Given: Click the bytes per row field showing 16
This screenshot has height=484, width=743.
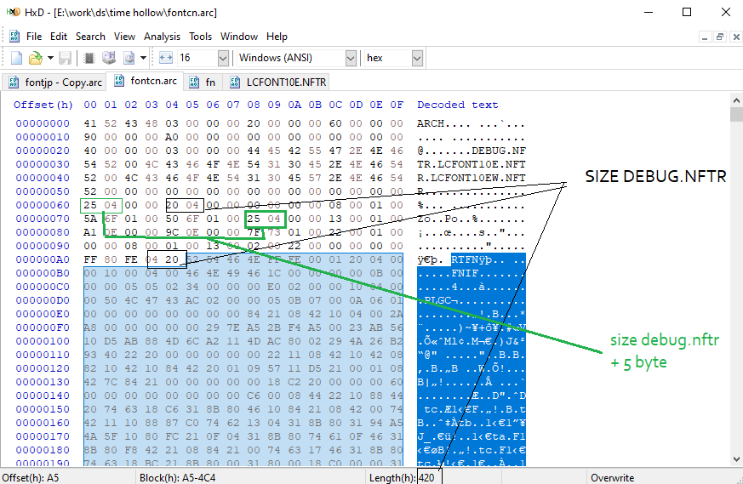Looking at the screenshot, I should pos(197,58).
